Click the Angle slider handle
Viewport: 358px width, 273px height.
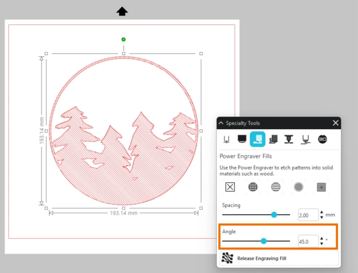click(x=264, y=241)
